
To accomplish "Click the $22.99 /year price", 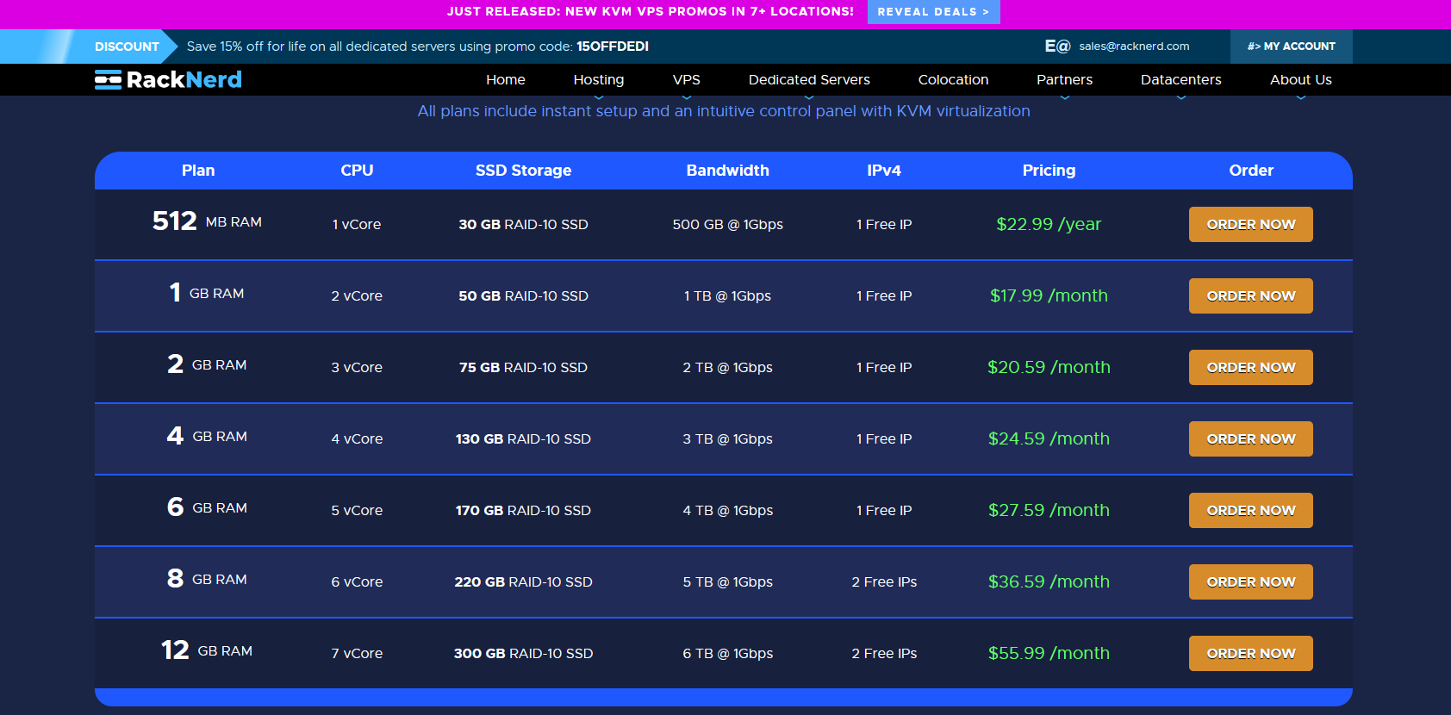I will [1049, 225].
